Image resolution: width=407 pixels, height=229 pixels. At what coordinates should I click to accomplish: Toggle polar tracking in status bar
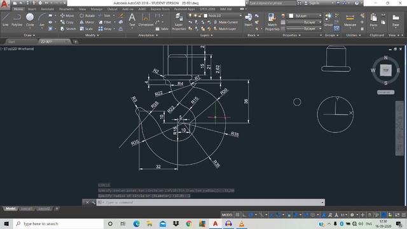click(251, 215)
